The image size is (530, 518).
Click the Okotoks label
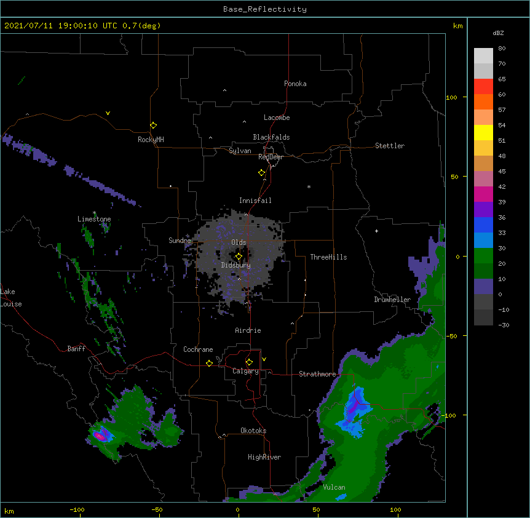click(253, 431)
